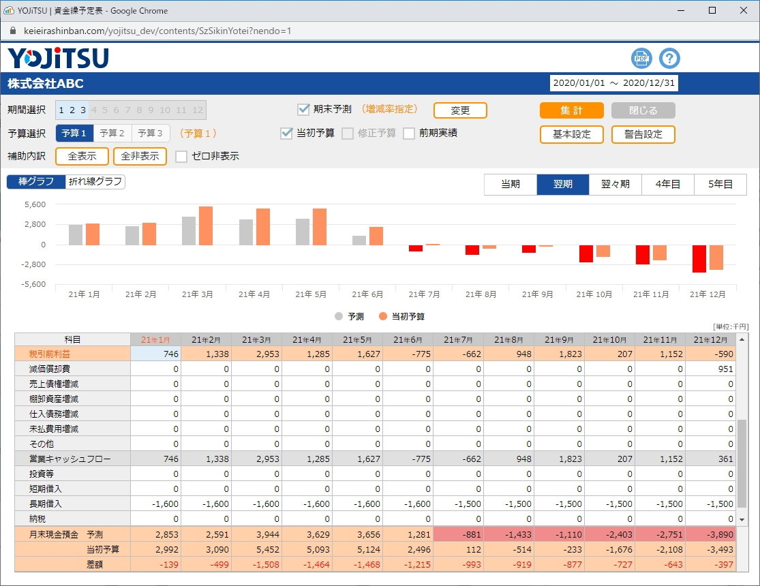This screenshot has height=586, width=760.
Task: Click table scrollbar up arrow
Action: point(742,339)
